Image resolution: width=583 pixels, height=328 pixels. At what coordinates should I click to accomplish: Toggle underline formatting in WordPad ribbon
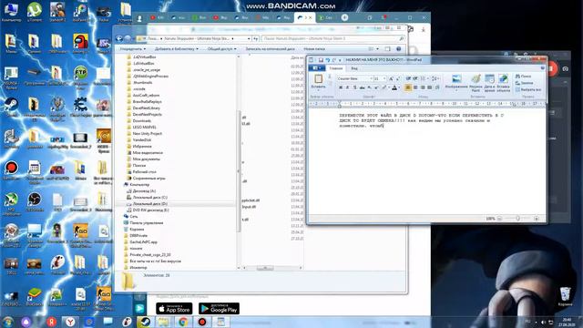coord(354,87)
